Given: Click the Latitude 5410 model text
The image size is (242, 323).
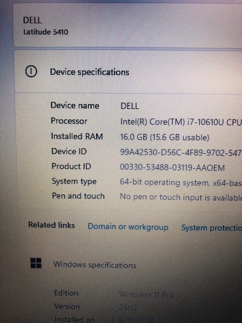Looking at the screenshot, I should click(45, 32).
